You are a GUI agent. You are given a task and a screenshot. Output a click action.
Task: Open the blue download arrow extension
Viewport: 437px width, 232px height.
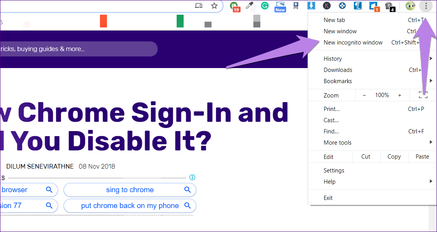pyautogui.click(x=311, y=5)
